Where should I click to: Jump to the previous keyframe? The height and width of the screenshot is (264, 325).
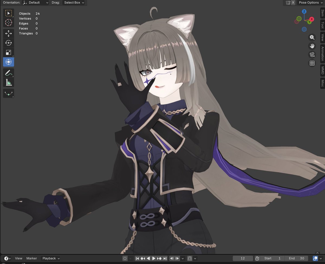(x=143, y=258)
